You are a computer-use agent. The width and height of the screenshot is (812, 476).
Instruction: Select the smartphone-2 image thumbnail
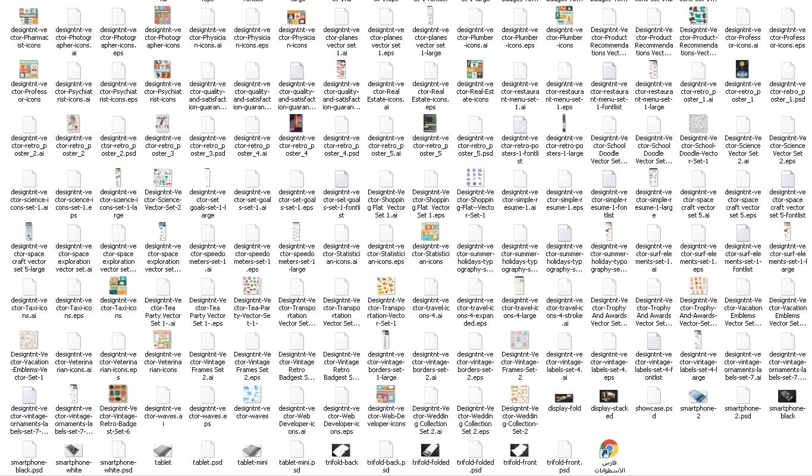point(698,396)
